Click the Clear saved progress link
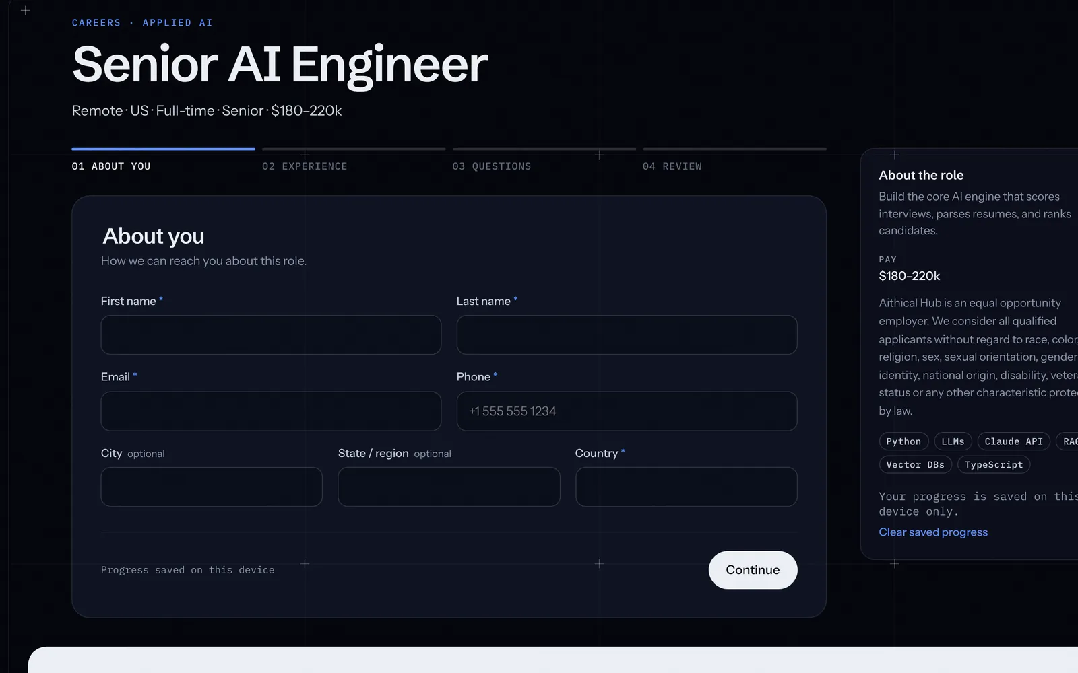Viewport: 1078px width, 673px height. tap(933, 532)
